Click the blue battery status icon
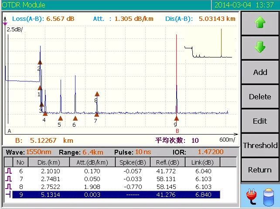The image size is (280, 209). (268, 197)
